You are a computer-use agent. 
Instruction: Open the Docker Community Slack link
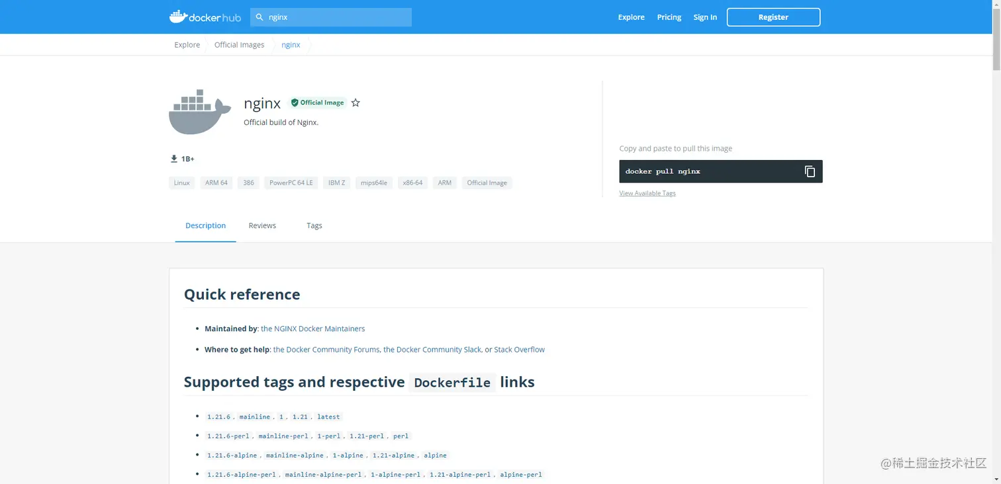coord(432,350)
